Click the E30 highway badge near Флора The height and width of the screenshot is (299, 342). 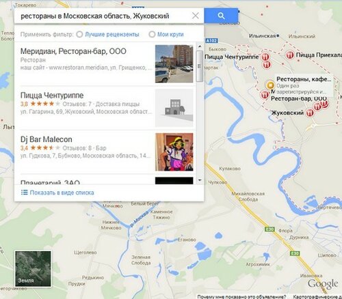[269, 229]
